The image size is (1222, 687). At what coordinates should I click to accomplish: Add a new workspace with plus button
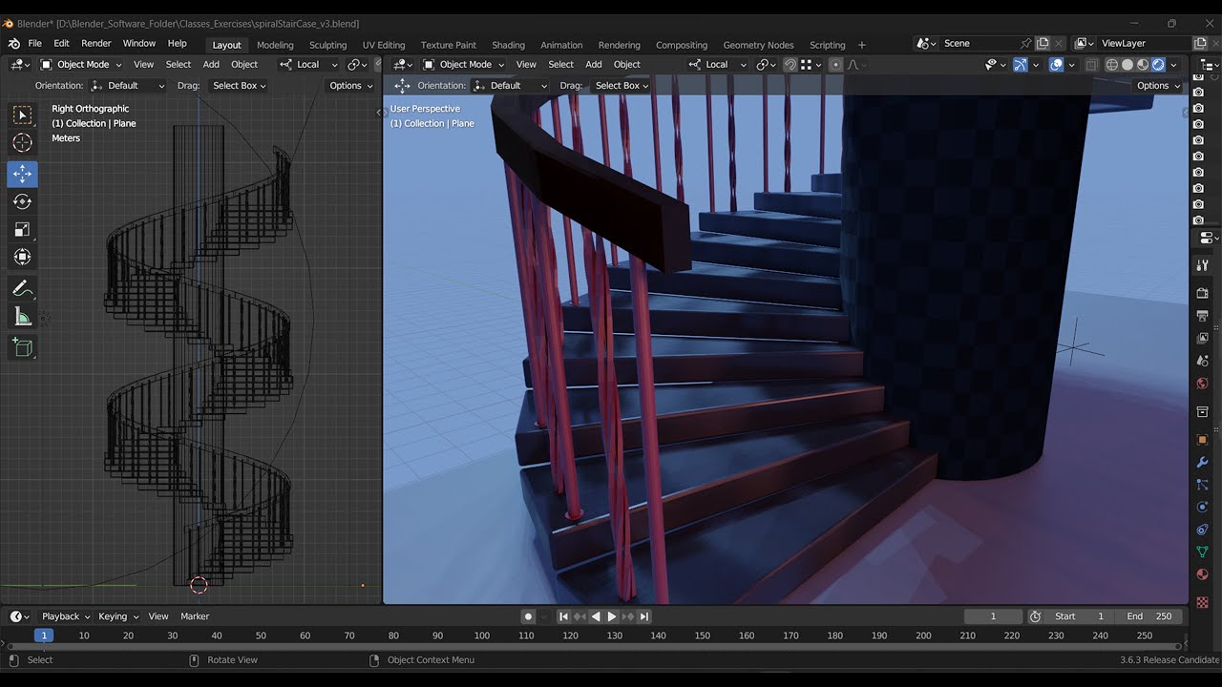point(862,45)
